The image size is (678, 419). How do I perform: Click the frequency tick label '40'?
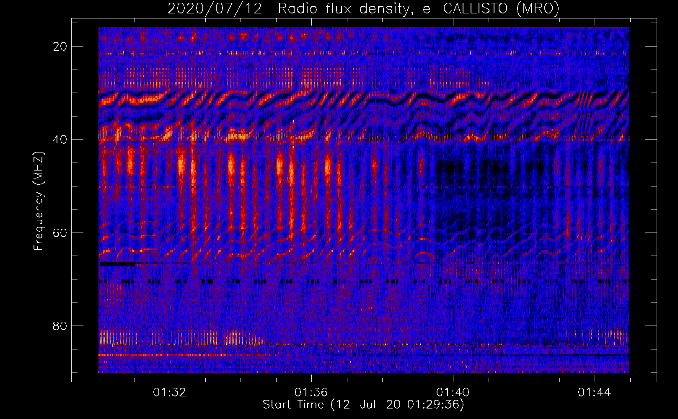pyautogui.click(x=60, y=139)
